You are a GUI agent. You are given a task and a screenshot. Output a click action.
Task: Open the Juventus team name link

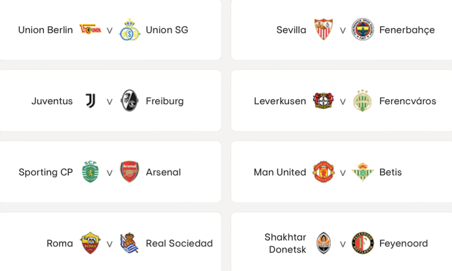click(x=52, y=101)
